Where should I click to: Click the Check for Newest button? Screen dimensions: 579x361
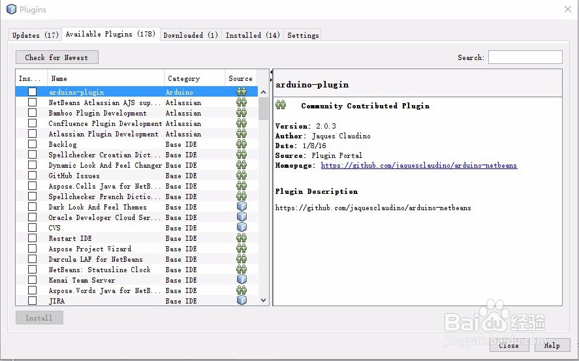[x=57, y=57]
